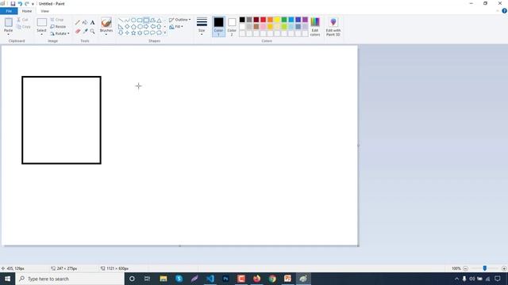Click the Resize button
This screenshot has width=508, height=285.
(58, 26)
